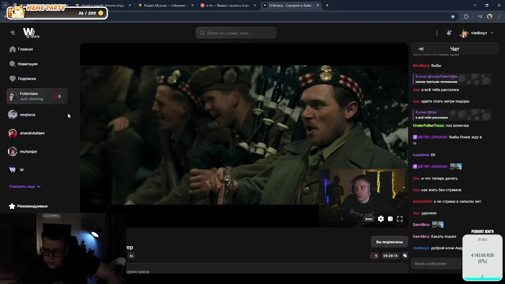The image size is (505, 284).
Task: Bookmark page with star icon
Action: click(453, 17)
